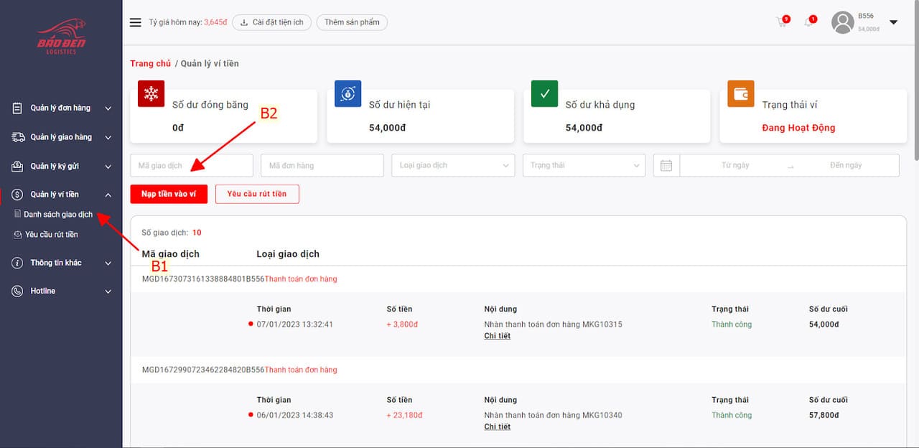Click the calendar icon beside date range
Viewport: 919px width, 448px height.
(666, 165)
